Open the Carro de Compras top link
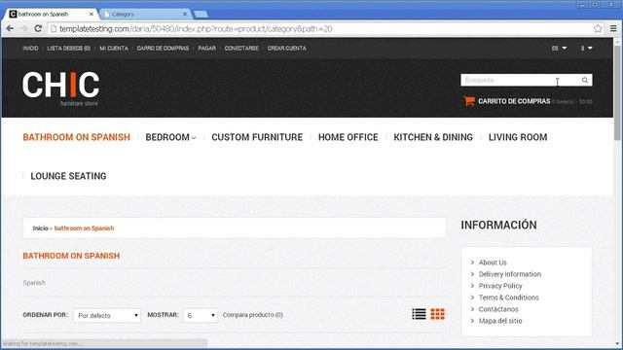623x350 pixels. (x=163, y=48)
